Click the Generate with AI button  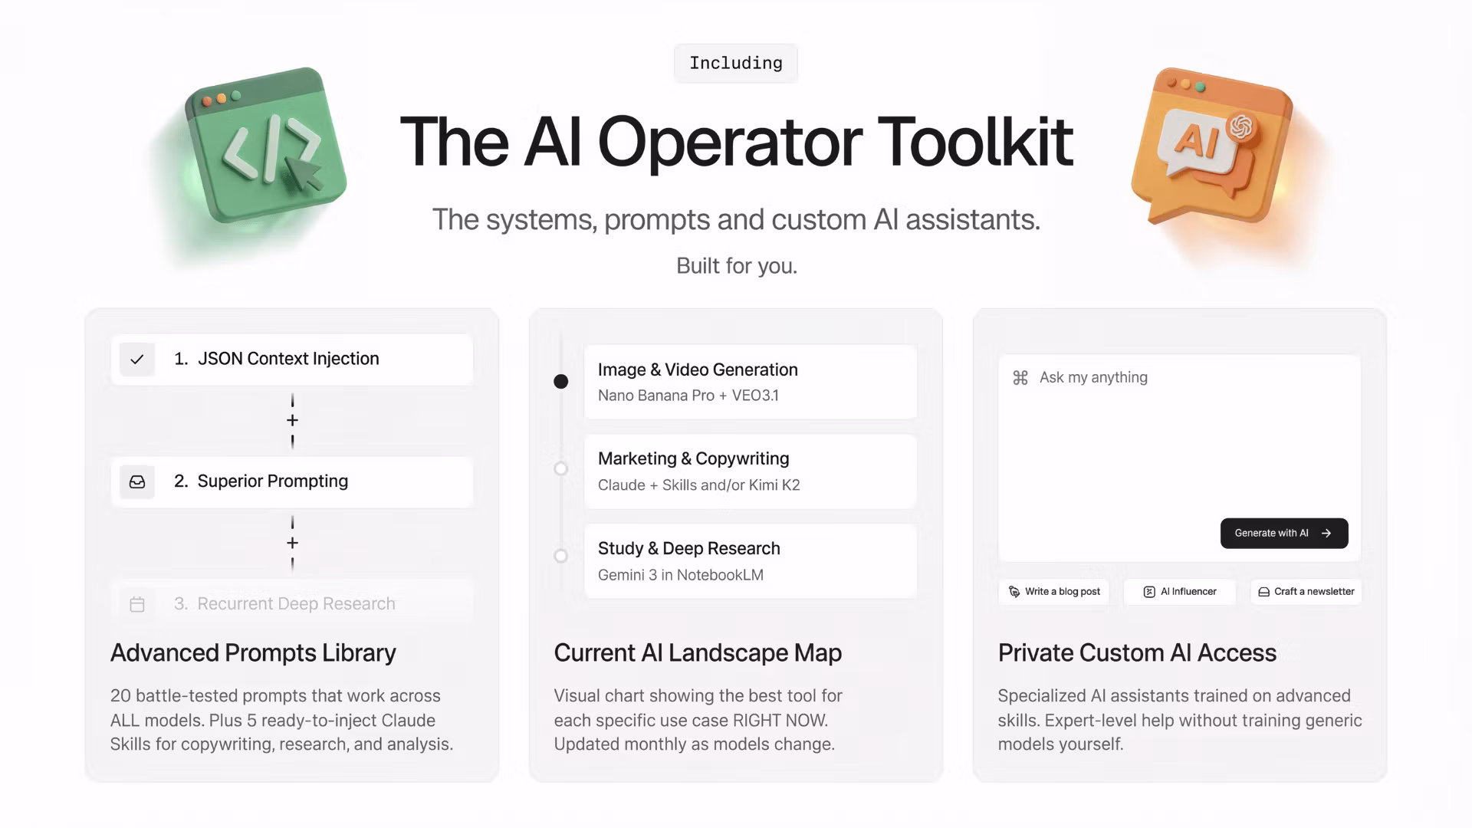pos(1284,533)
